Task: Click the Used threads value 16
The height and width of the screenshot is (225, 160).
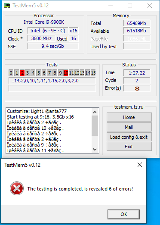Action: [74, 38]
